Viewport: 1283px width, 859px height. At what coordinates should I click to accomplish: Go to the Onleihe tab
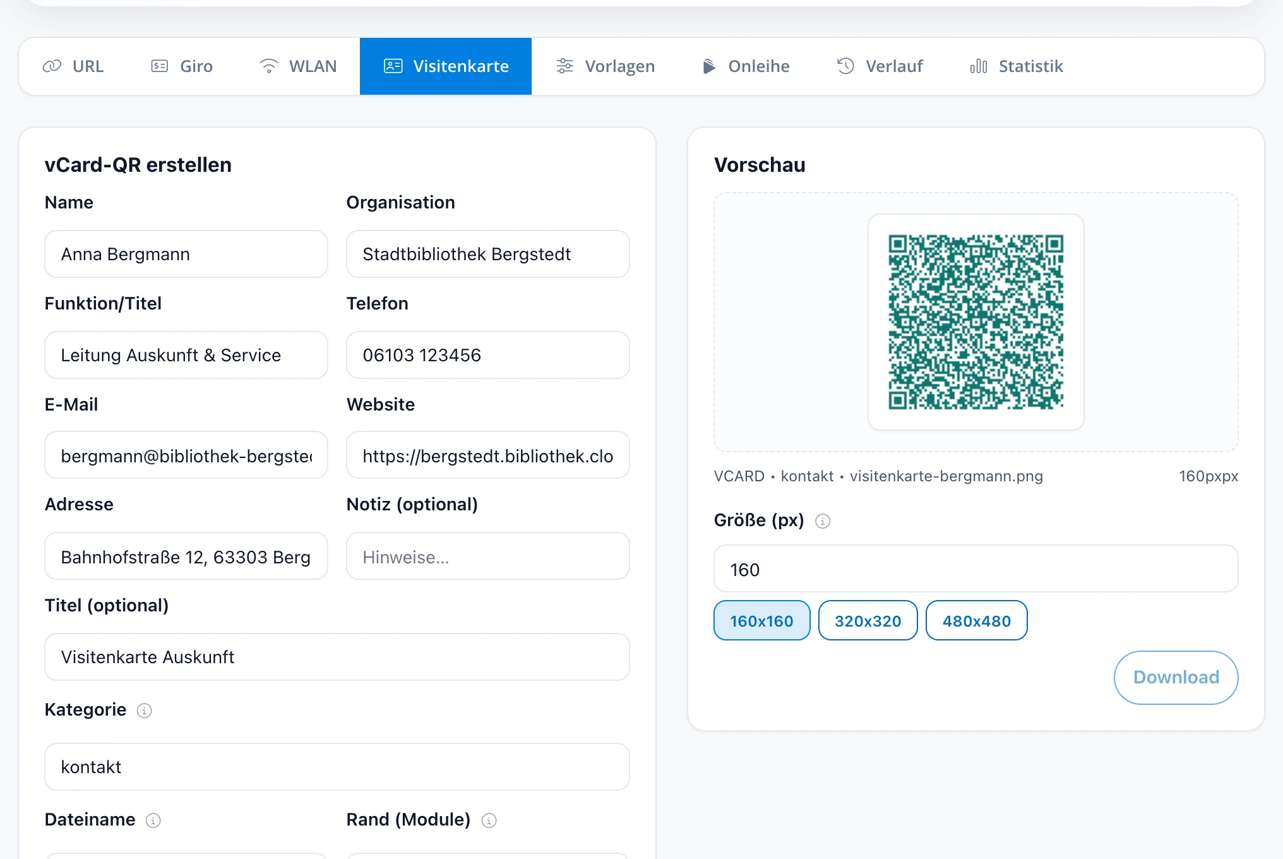point(746,66)
